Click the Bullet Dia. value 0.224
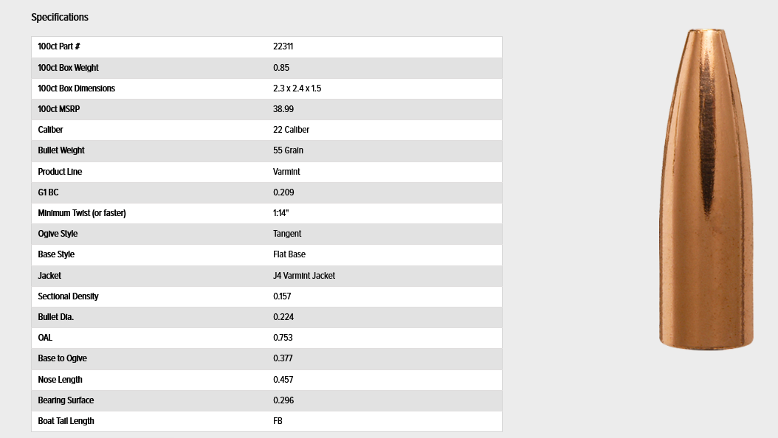Screen dimensions: 778x438 (x=283, y=317)
